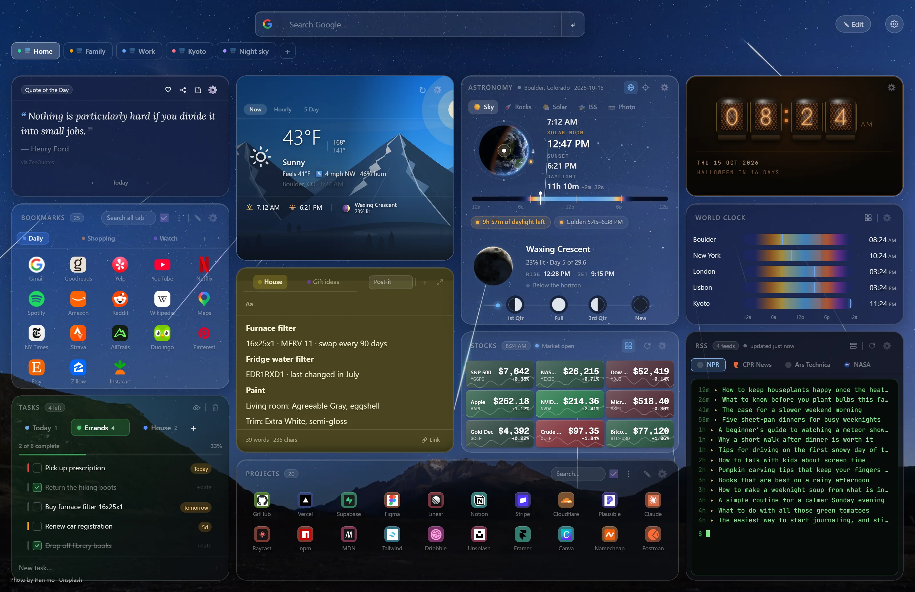Select the Hourly weather tab
The height and width of the screenshot is (592, 915).
click(283, 109)
